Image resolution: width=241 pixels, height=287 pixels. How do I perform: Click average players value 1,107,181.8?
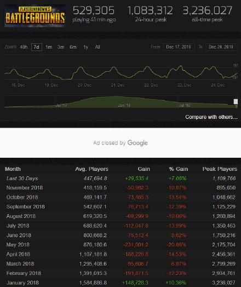tap(93, 254)
